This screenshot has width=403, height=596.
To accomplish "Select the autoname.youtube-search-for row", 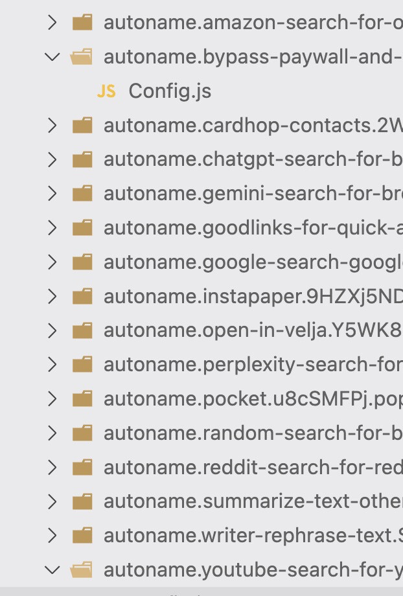I will coord(201,570).
